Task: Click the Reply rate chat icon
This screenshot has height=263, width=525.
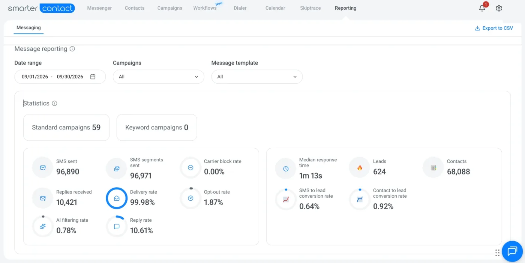Action: click(117, 227)
